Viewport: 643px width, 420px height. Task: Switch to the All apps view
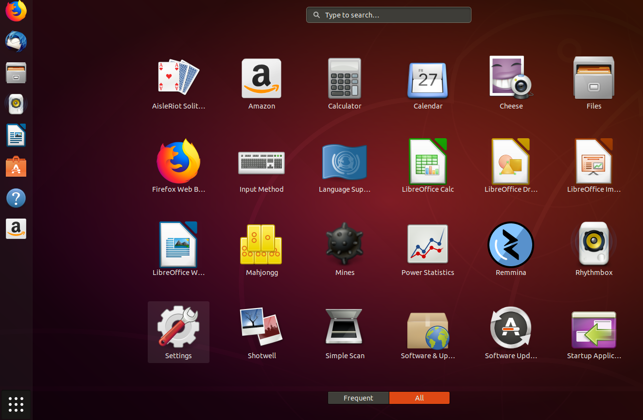tap(419, 398)
